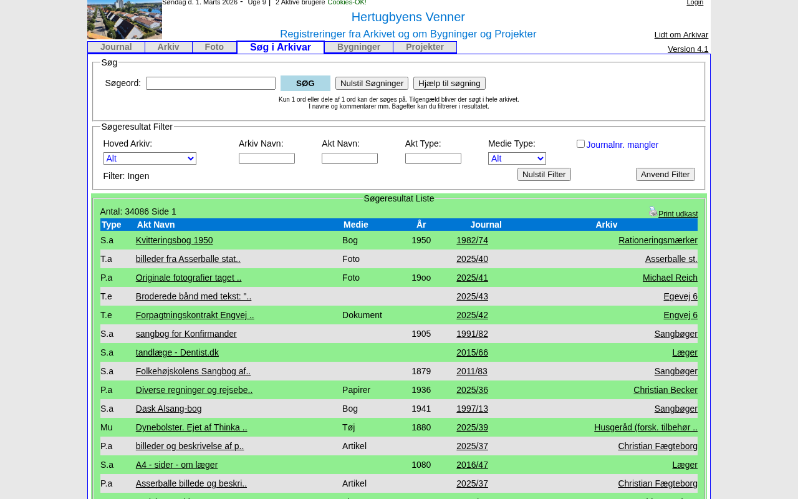This screenshot has width=798, height=499.
Task: Open Kvitteringsbog 1950 record
Action: pos(174,240)
